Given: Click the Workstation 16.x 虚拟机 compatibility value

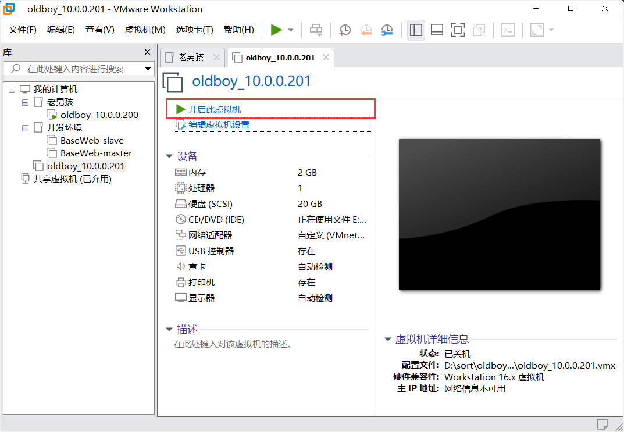Looking at the screenshot, I should (494, 377).
